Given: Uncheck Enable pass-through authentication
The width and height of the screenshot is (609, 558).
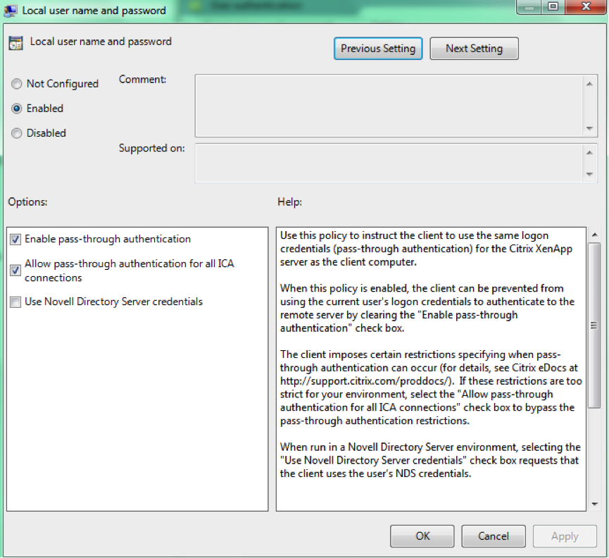Looking at the screenshot, I should pos(15,240).
